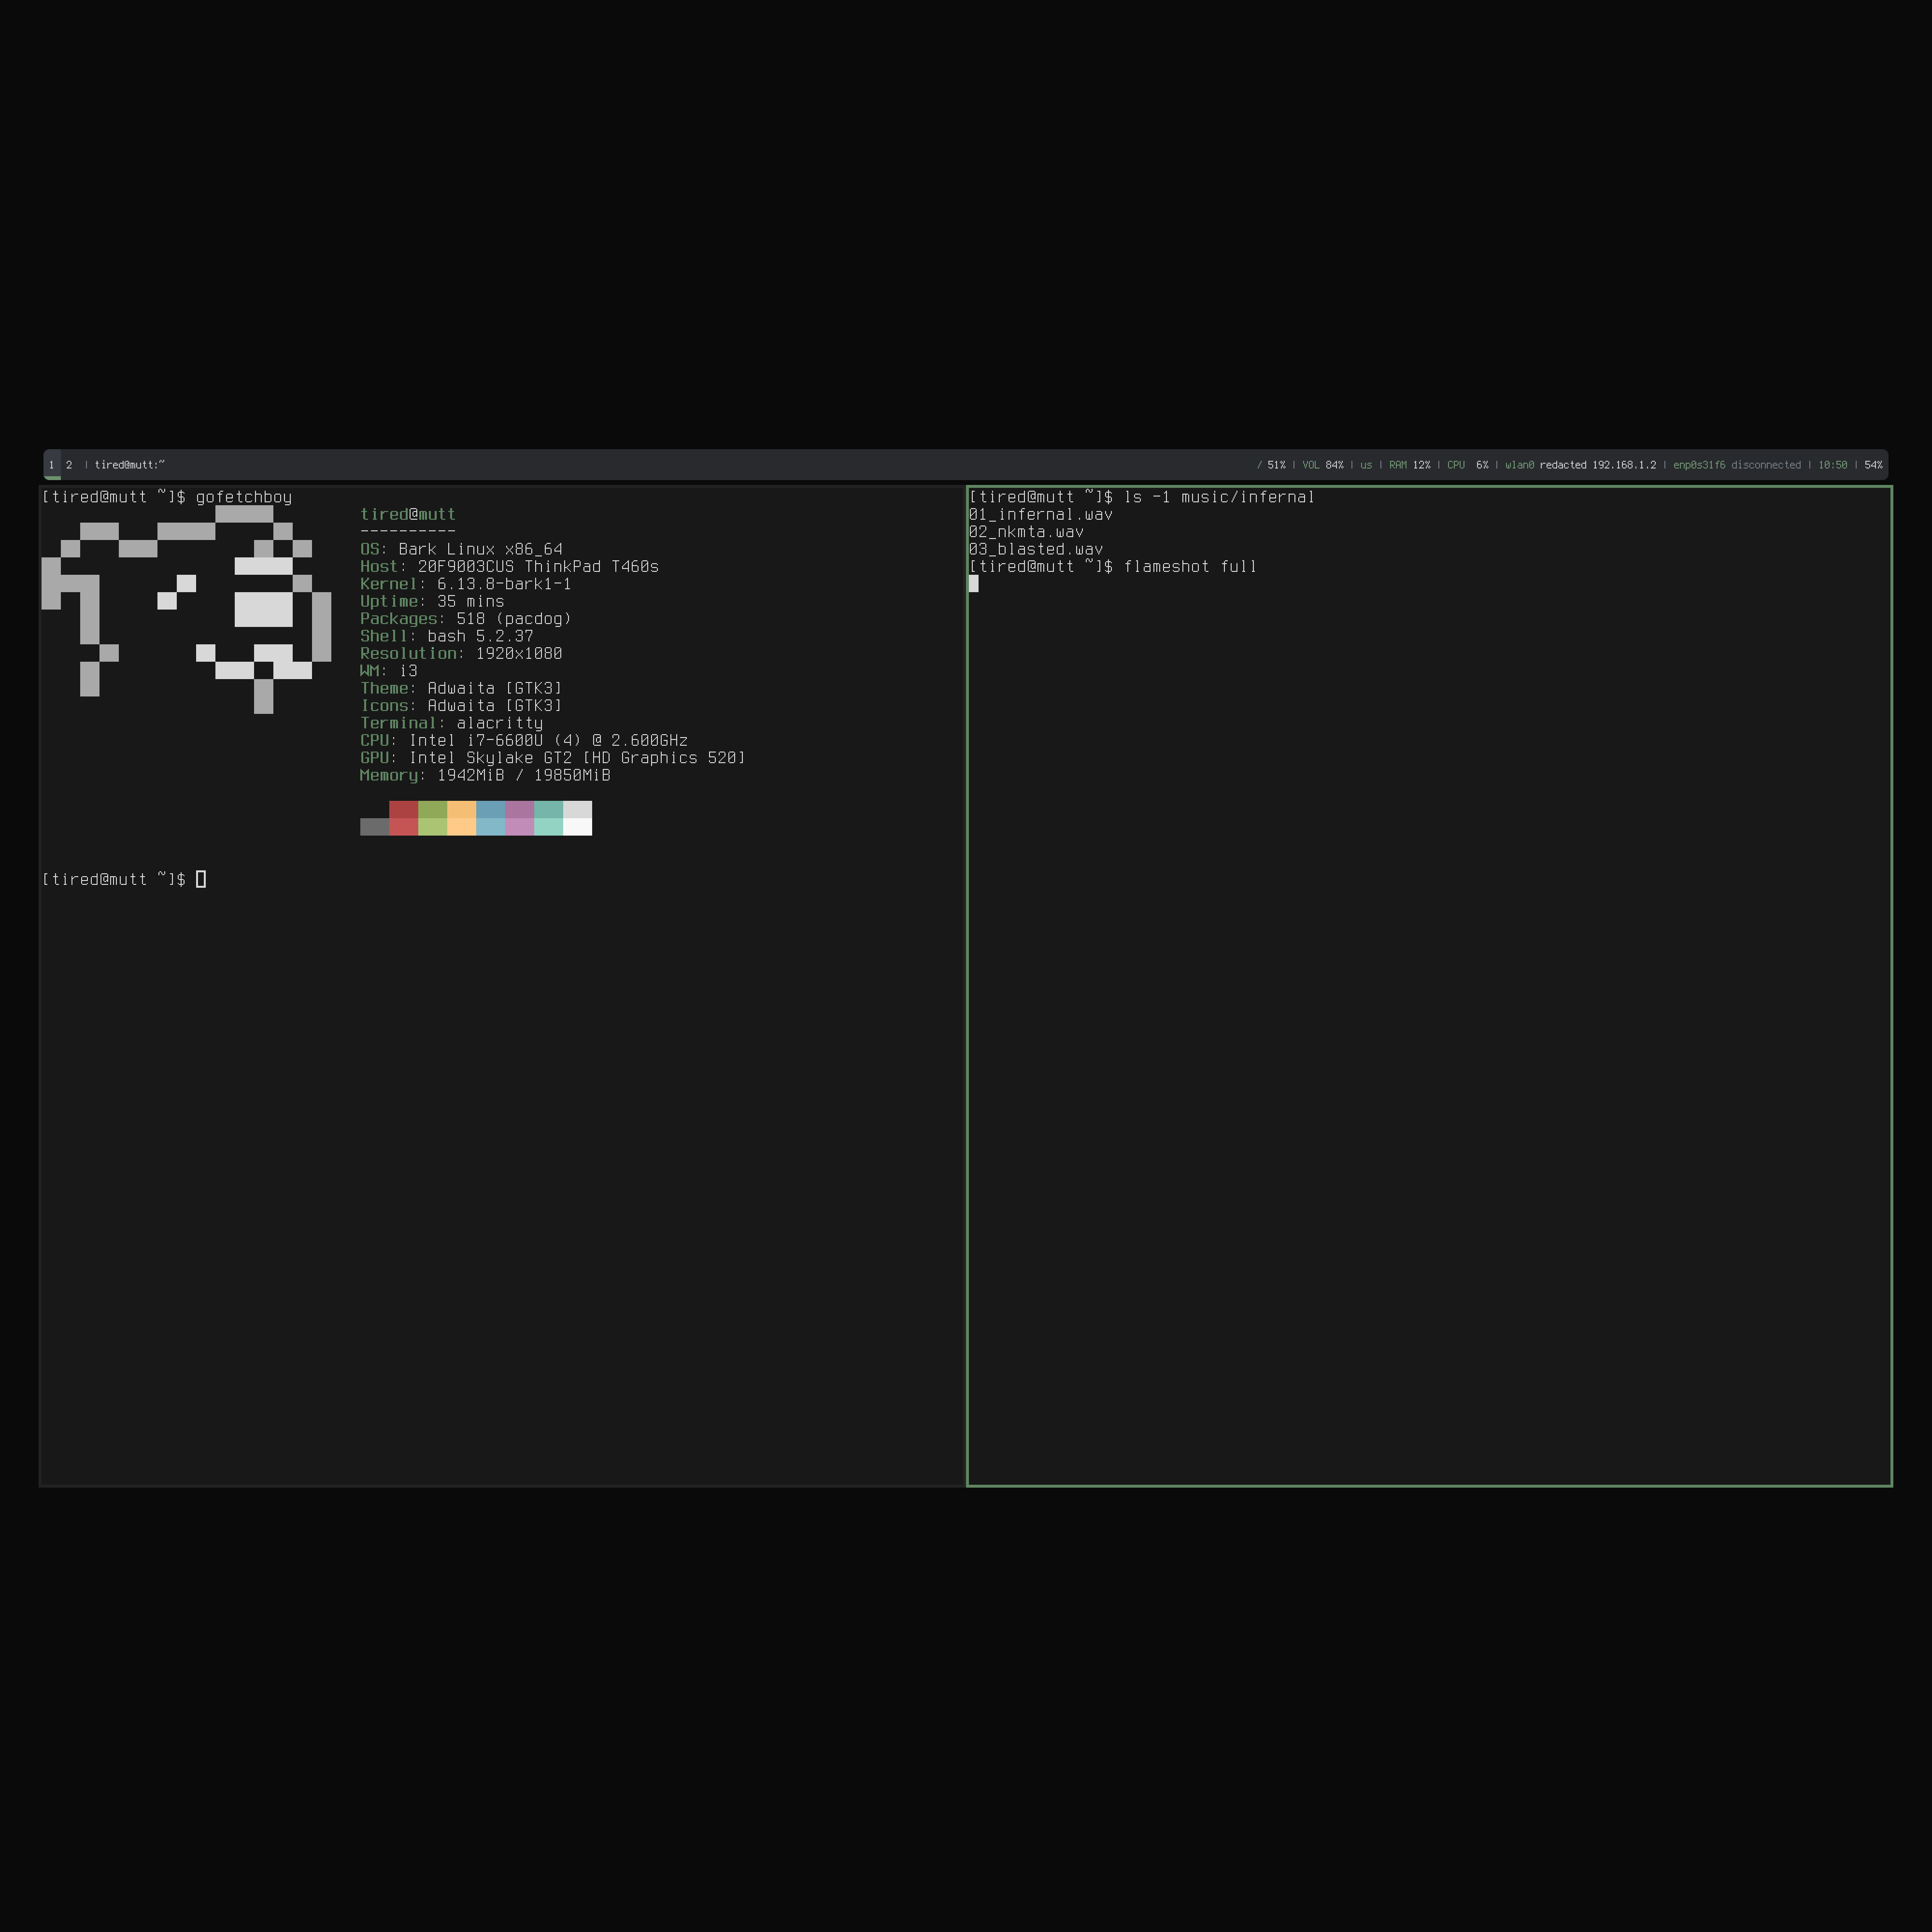Image resolution: width=1932 pixels, height=1932 pixels.
Task: Click the CPU 6% status block
Action: [1468, 465]
